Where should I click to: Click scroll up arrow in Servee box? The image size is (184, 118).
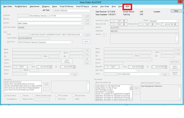tap(177, 35)
